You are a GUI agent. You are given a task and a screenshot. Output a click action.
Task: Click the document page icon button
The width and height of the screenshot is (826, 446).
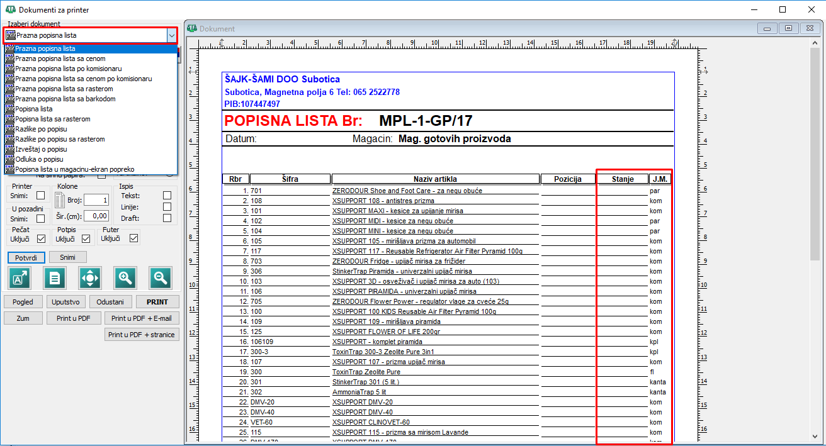point(55,277)
